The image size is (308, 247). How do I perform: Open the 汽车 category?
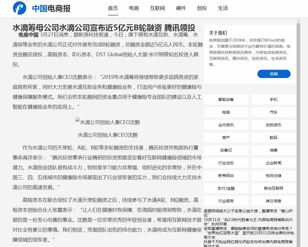tap(274, 112)
